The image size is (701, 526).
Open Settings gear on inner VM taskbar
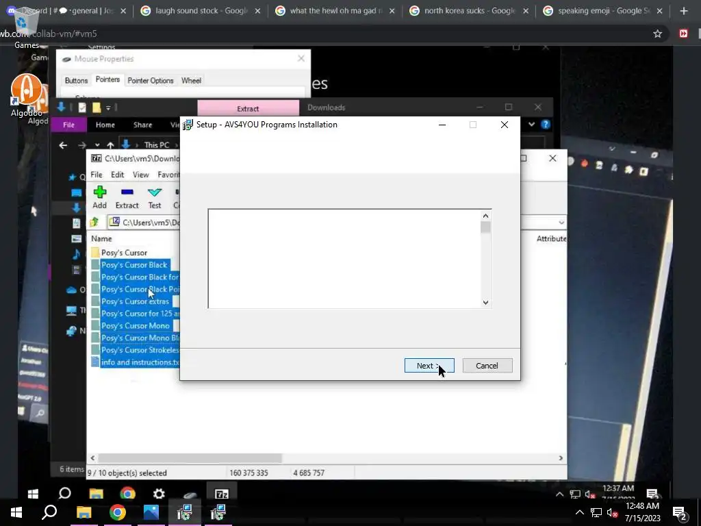(159, 493)
